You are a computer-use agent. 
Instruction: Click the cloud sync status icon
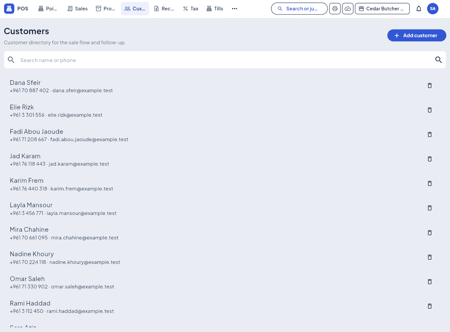(348, 9)
